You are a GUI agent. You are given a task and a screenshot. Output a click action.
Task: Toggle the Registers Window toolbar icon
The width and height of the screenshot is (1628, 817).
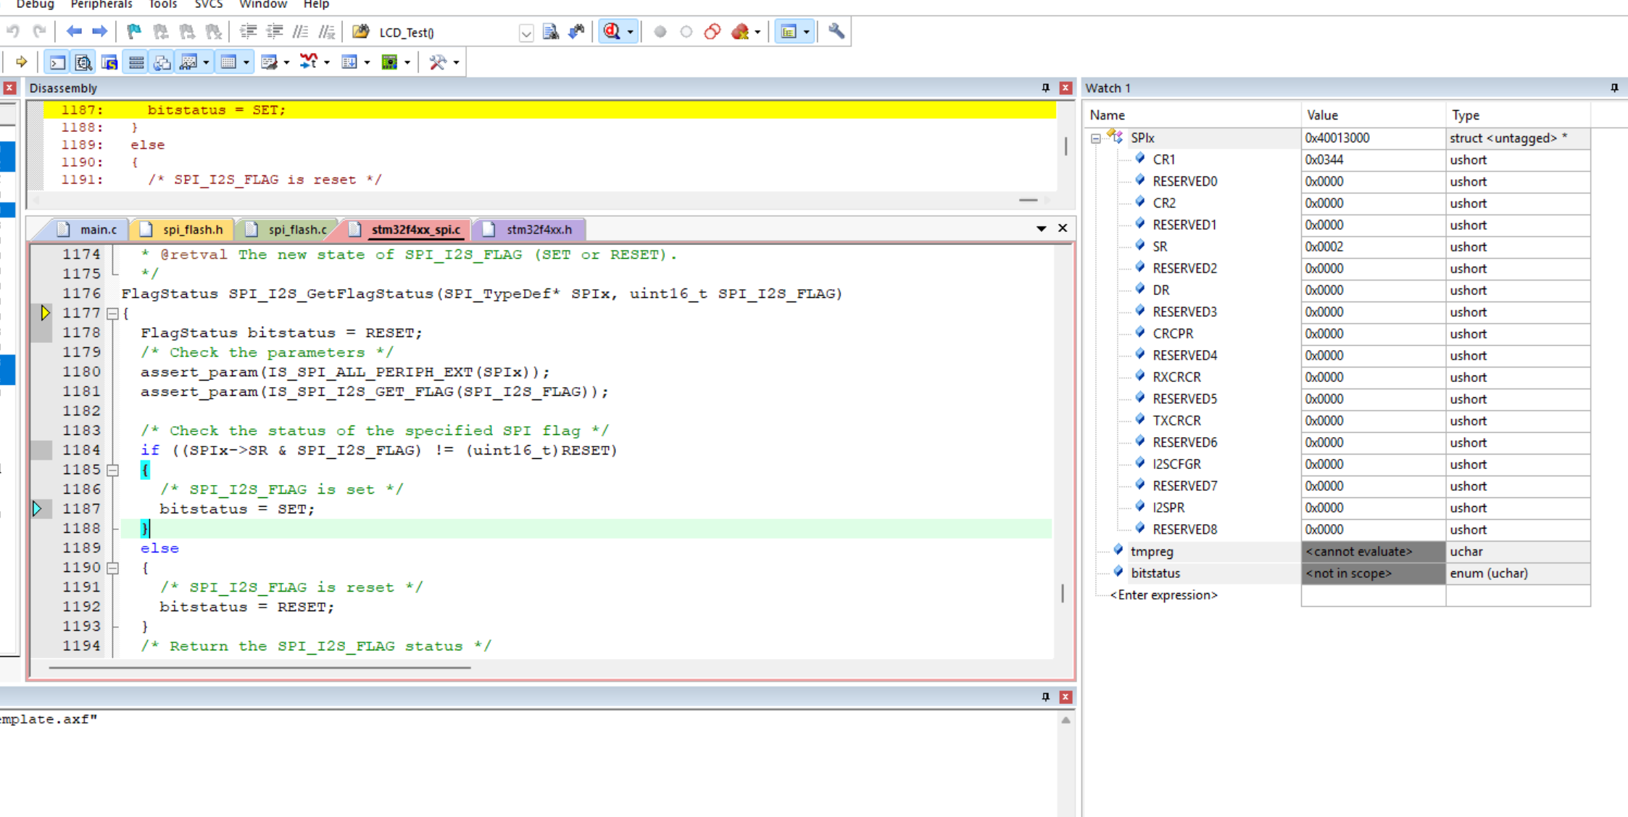click(x=136, y=62)
